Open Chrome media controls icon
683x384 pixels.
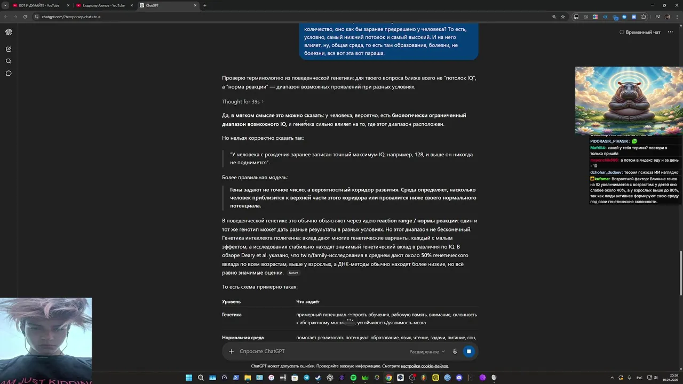pos(658,17)
